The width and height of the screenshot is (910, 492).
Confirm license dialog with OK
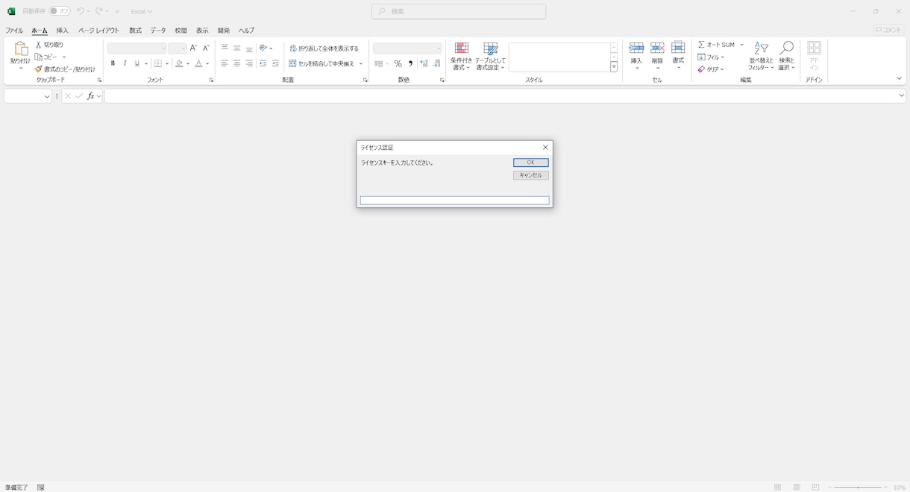point(531,163)
